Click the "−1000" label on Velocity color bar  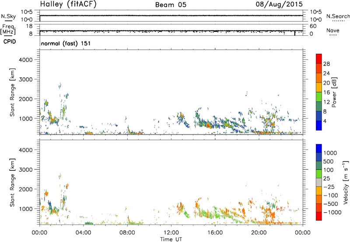click(x=332, y=212)
